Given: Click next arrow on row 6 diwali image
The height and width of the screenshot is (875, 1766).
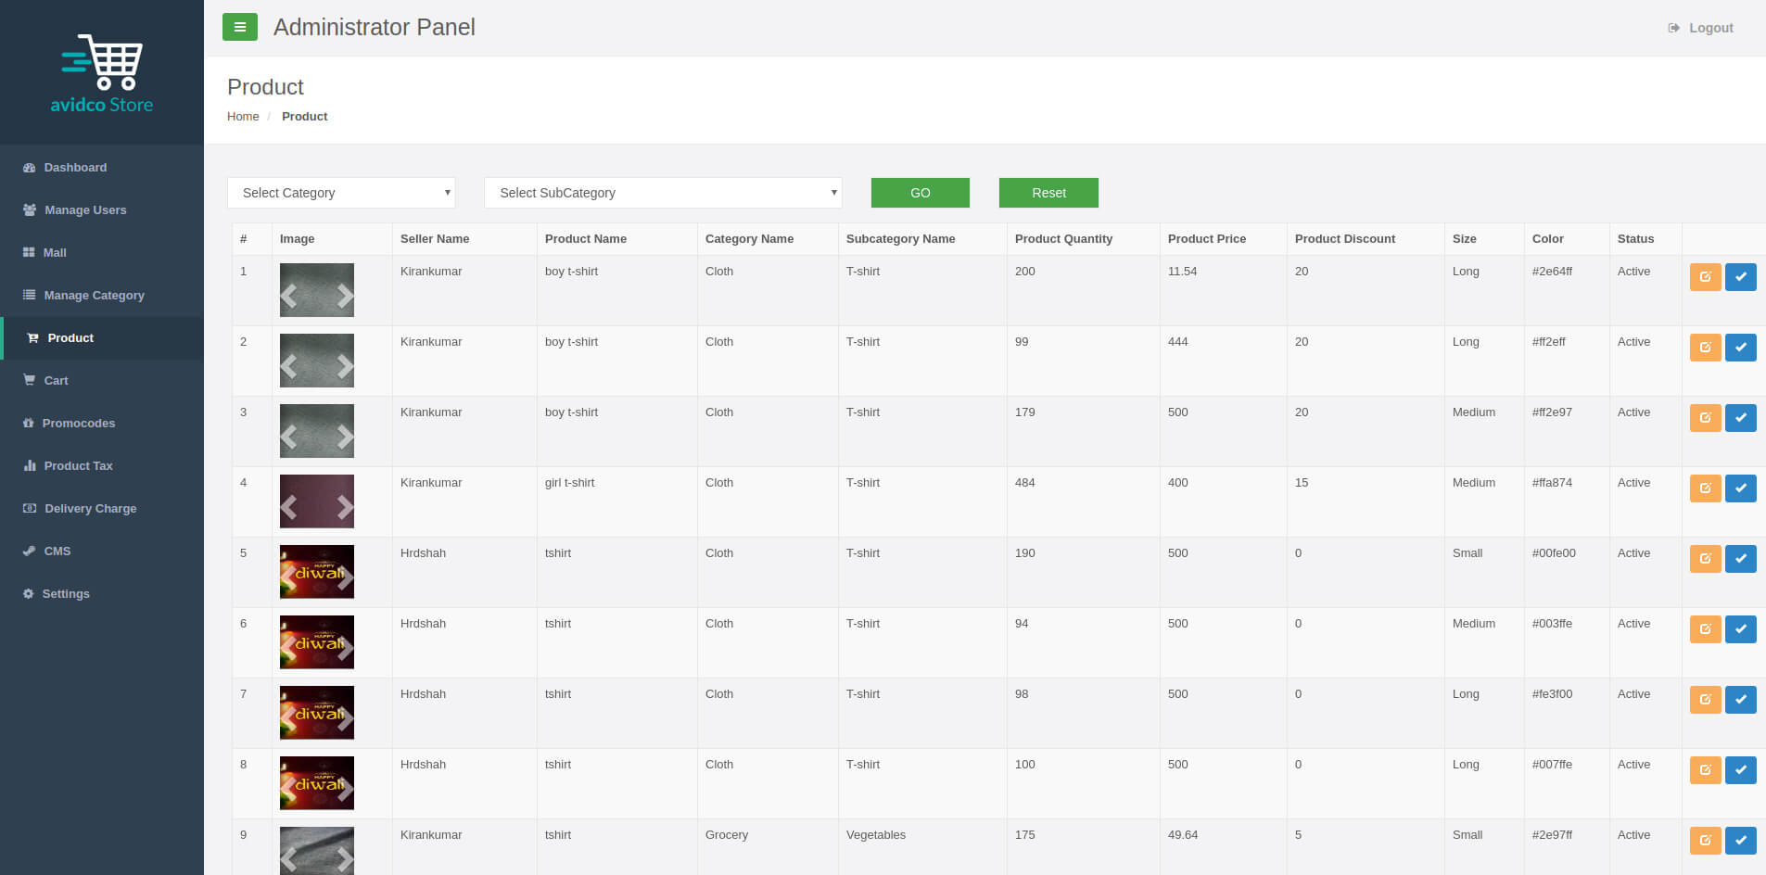Looking at the screenshot, I should [345, 648].
